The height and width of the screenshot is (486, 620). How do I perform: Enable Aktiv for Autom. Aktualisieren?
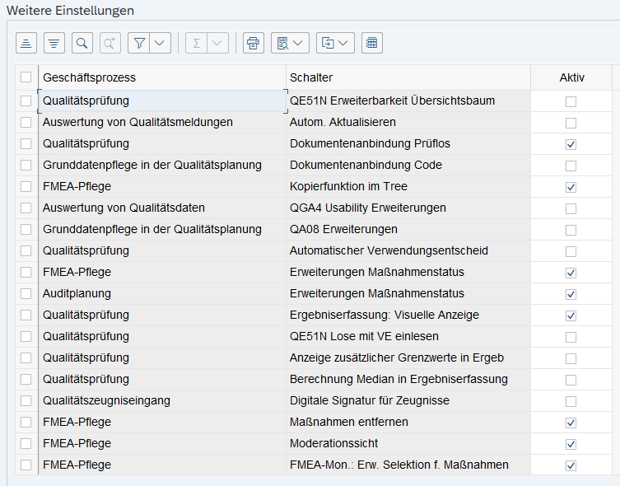point(571,123)
